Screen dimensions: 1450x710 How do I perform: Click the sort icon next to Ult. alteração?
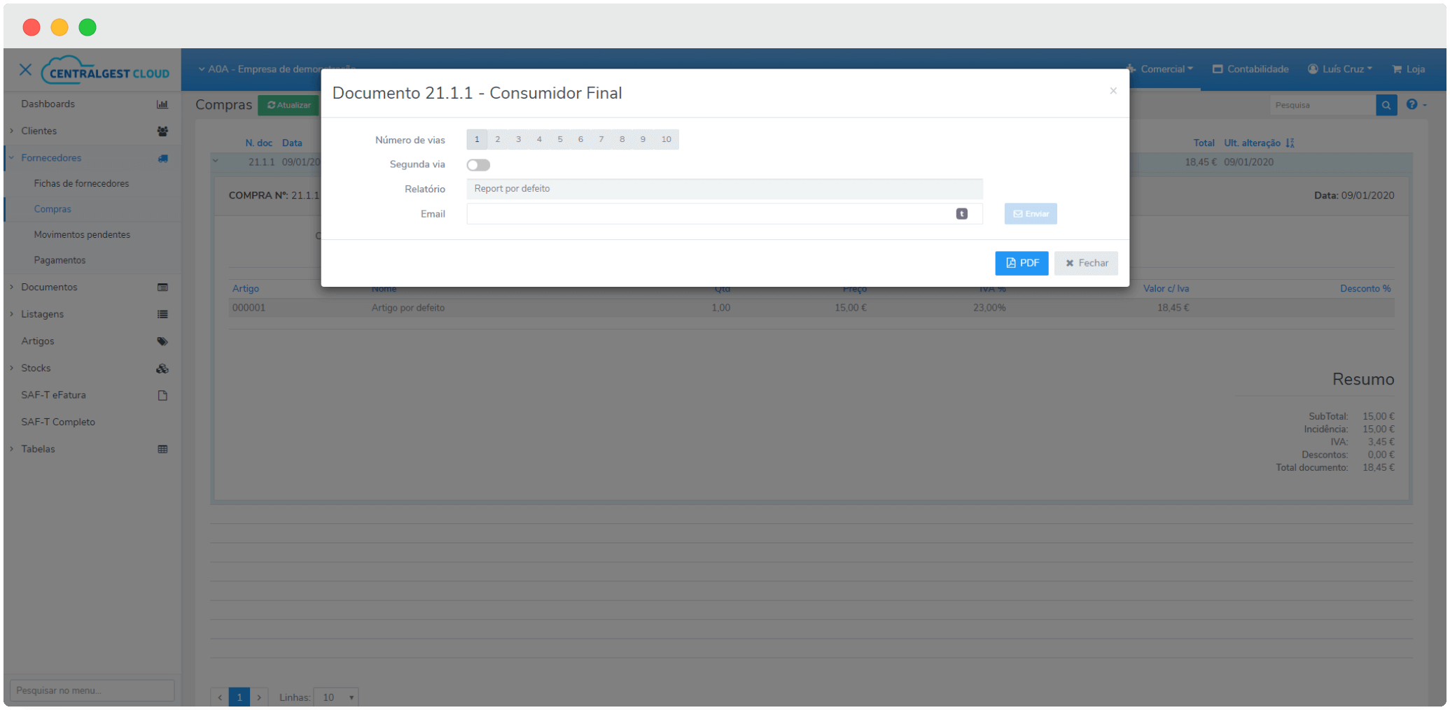pyautogui.click(x=1290, y=143)
